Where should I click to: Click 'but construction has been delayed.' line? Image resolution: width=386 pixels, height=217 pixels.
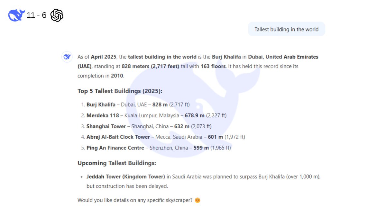pyautogui.click(x=127, y=186)
